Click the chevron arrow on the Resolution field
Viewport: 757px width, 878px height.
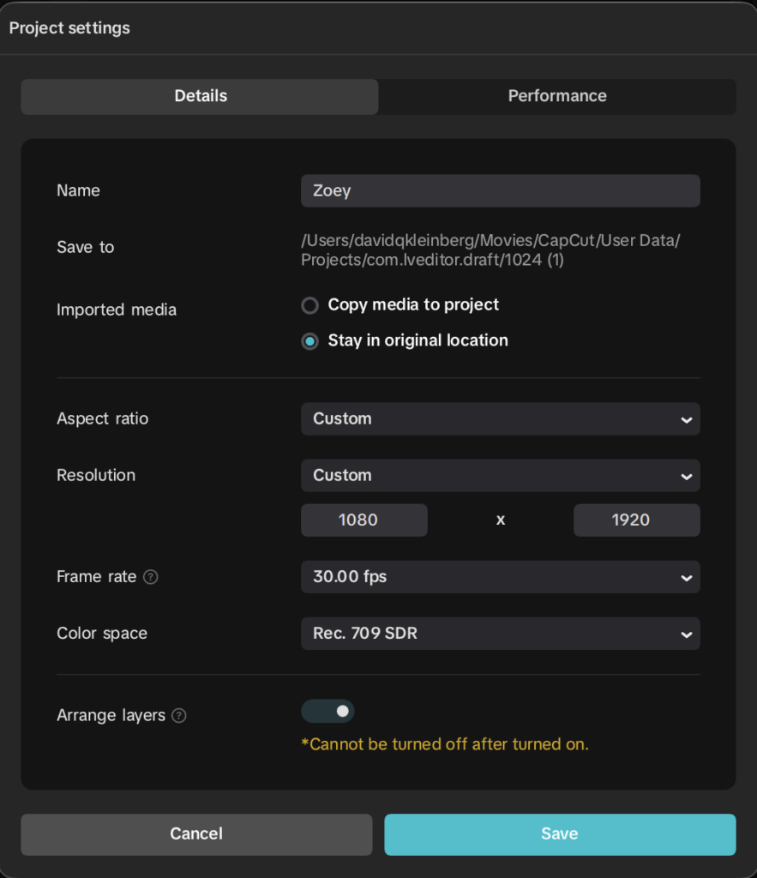[x=686, y=476]
